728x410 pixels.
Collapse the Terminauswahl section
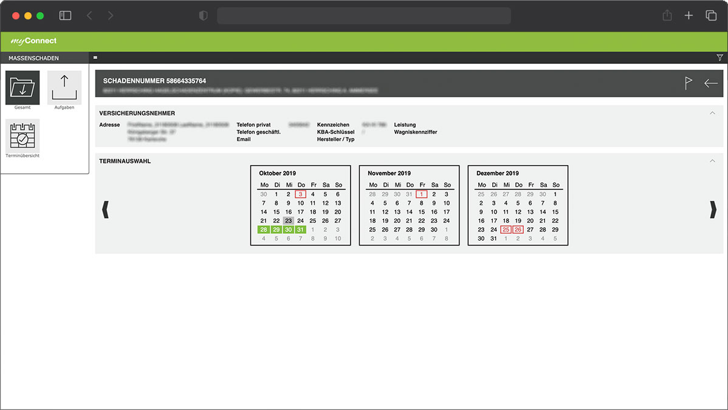click(712, 161)
